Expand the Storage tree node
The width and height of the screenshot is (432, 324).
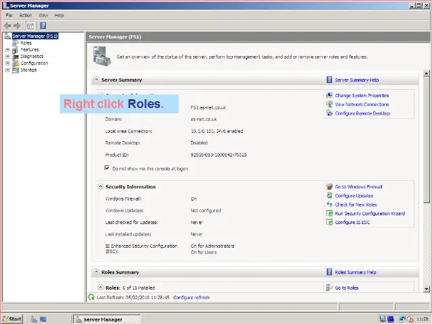pyautogui.click(x=7, y=70)
